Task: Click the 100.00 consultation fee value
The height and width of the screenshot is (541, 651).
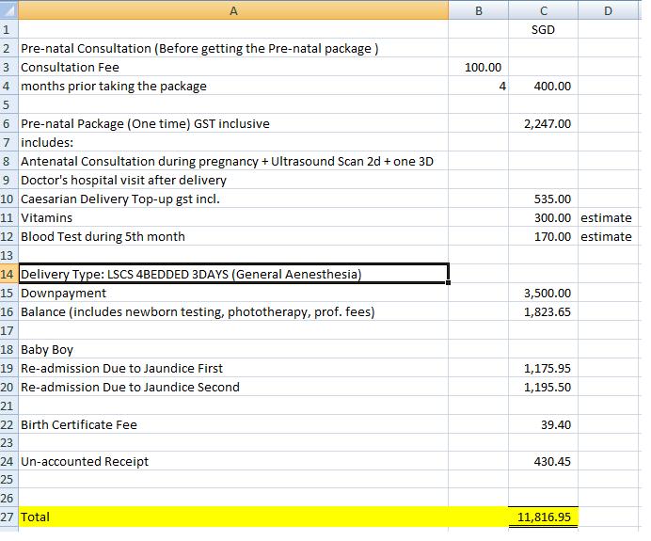Action: pyautogui.click(x=478, y=67)
